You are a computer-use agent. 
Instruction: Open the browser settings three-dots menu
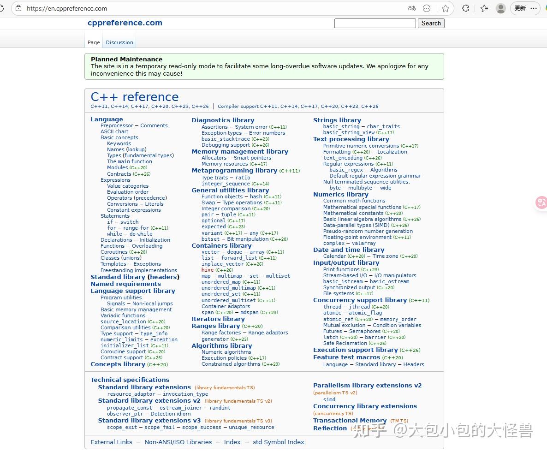coord(534,8)
